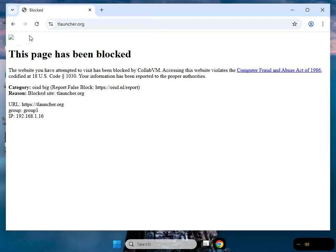This screenshot has height=252, width=336.
Task: Open the Chrome profile menu
Action: click(311, 24)
